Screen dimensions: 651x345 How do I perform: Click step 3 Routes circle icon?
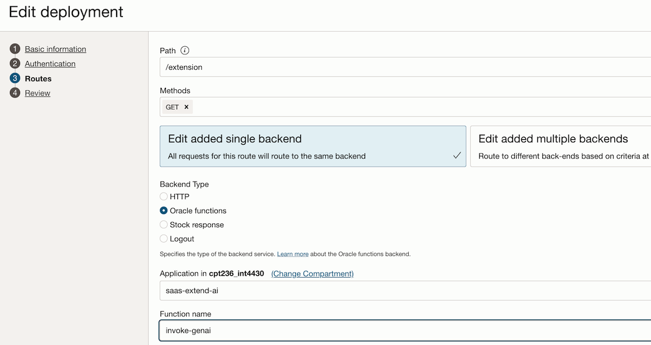pos(16,78)
